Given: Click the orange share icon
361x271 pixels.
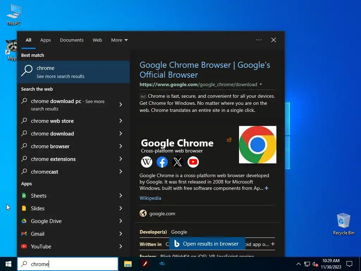Looking at the screenshot, I should 229,140.
